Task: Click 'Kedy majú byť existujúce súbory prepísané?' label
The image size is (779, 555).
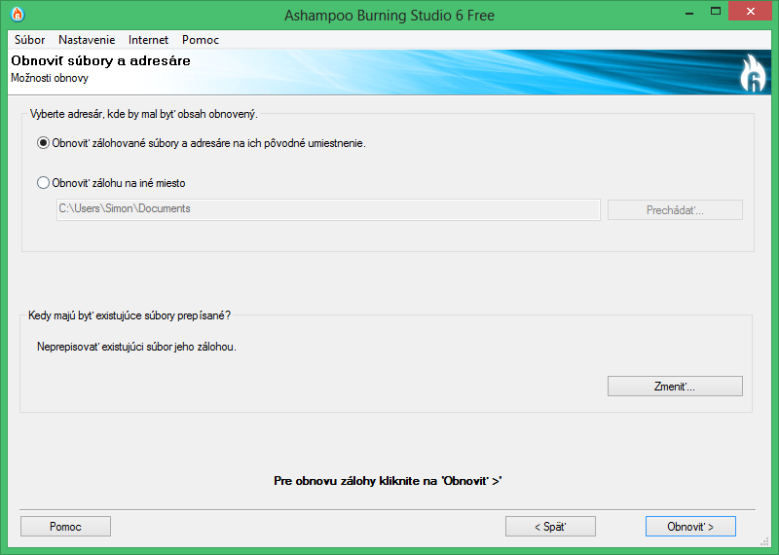Action: coord(130,316)
